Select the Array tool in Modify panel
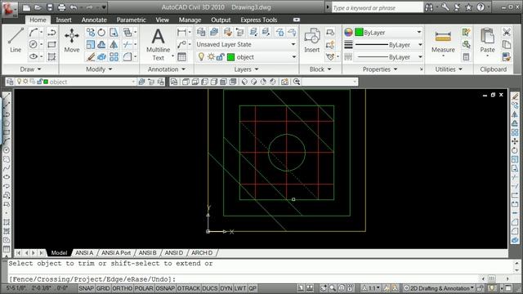The width and height of the screenshot is (523, 294). 114,56
